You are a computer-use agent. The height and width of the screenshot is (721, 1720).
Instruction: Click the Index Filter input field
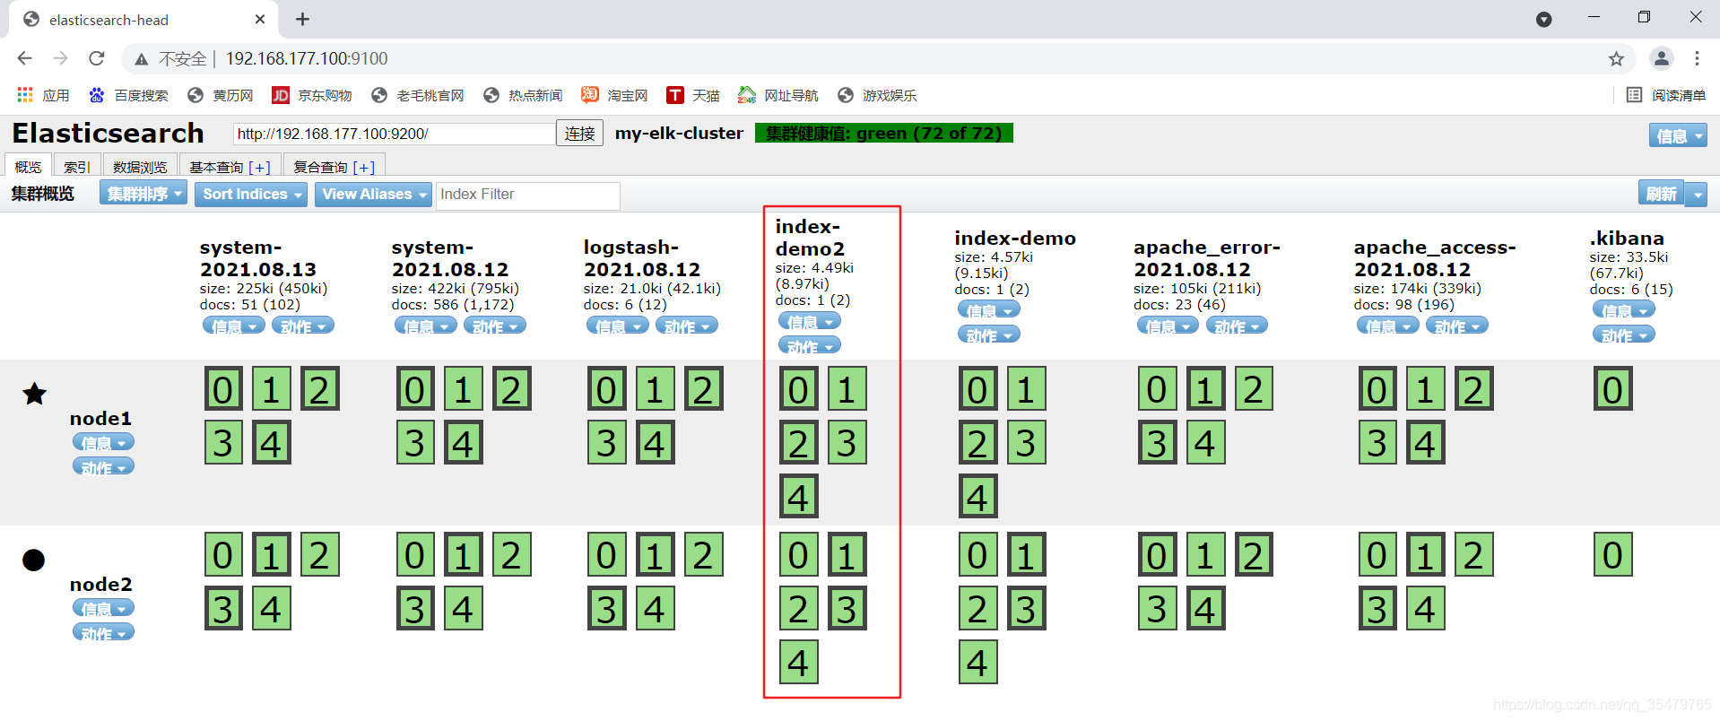tap(527, 195)
